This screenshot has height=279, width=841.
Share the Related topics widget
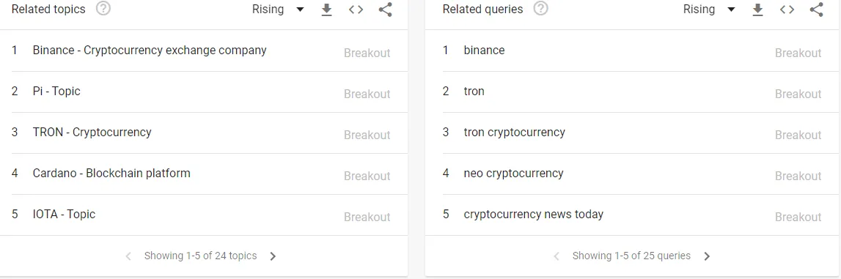[x=385, y=10]
